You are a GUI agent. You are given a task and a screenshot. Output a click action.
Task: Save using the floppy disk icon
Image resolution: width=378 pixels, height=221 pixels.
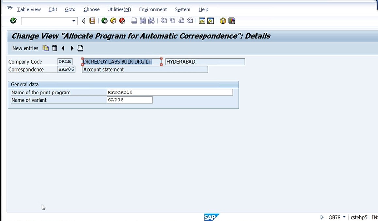click(x=92, y=21)
